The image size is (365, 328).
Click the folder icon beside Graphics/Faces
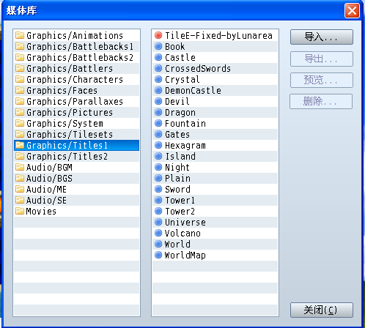pos(20,90)
